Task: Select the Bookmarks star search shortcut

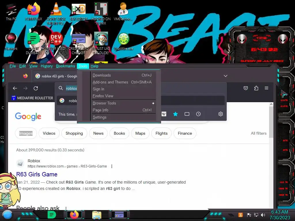Action: pyautogui.click(x=175, y=114)
